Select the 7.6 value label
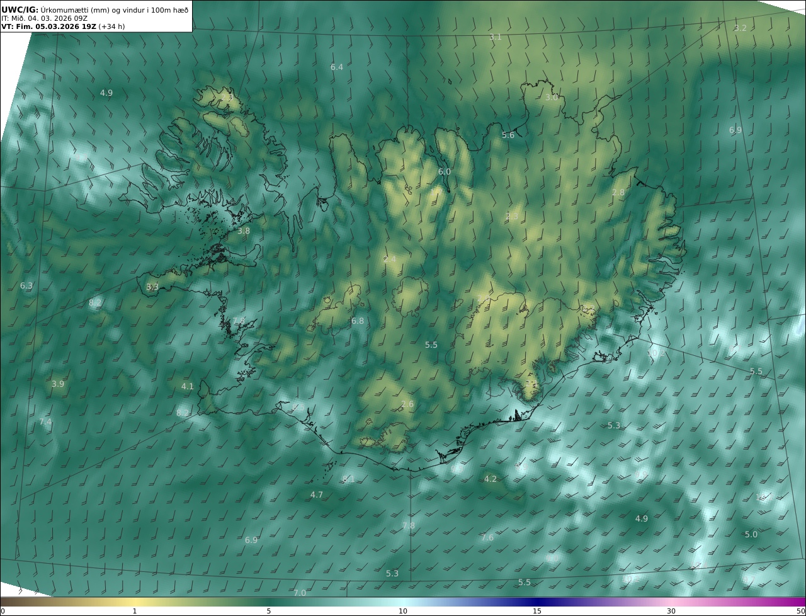The height and width of the screenshot is (616, 806). point(487,538)
